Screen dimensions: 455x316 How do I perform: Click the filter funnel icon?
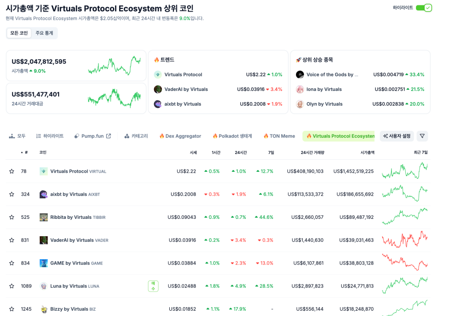(x=422, y=136)
